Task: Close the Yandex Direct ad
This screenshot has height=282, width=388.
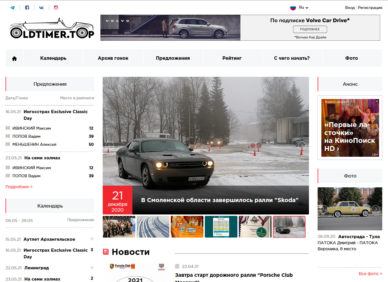Action: pos(377,101)
